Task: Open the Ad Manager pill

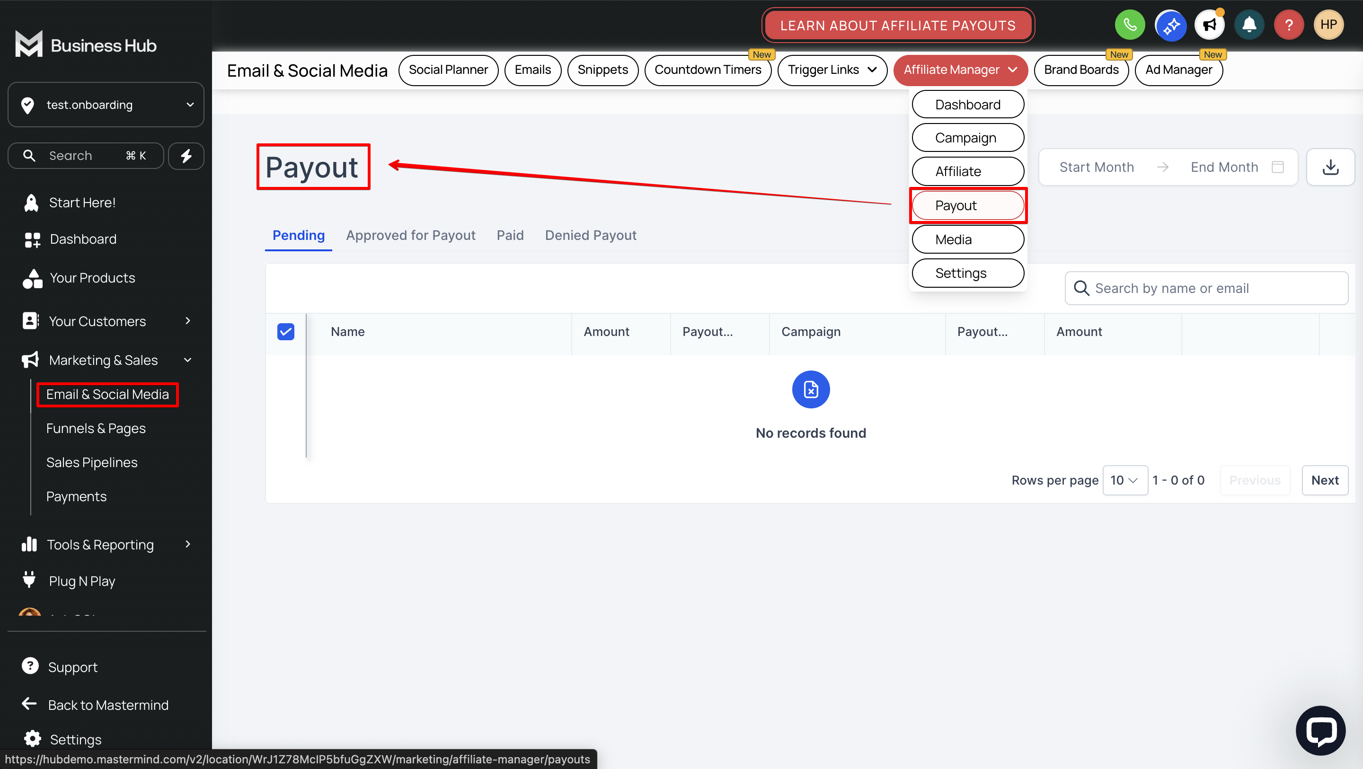Action: pyautogui.click(x=1178, y=70)
